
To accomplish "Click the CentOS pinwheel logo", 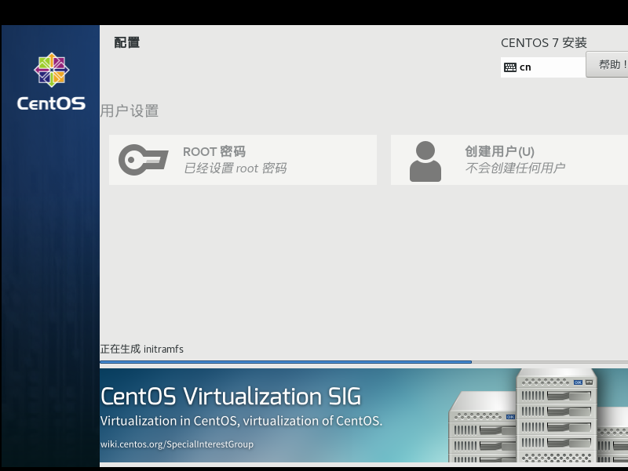I will (51, 71).
